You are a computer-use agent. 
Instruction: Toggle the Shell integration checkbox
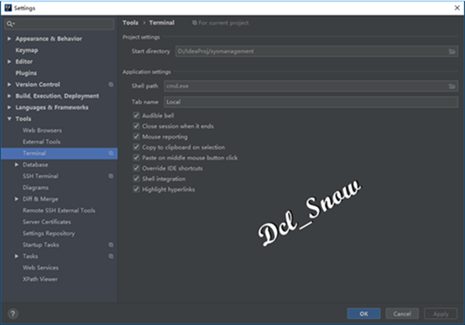(x=136, y=179)
